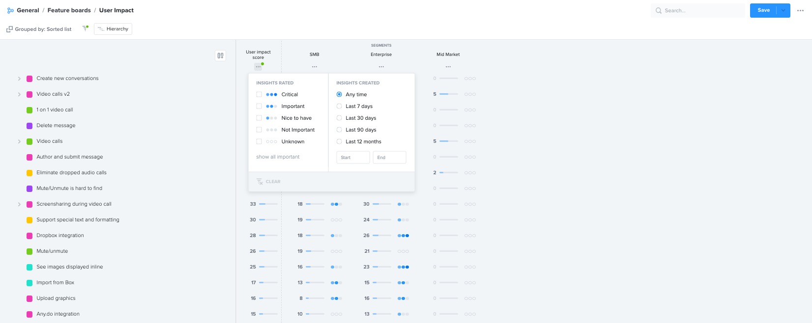The image size is (812, 323).
Task: Open the three-dot menu under SMB column
Action: click(315, 67)
